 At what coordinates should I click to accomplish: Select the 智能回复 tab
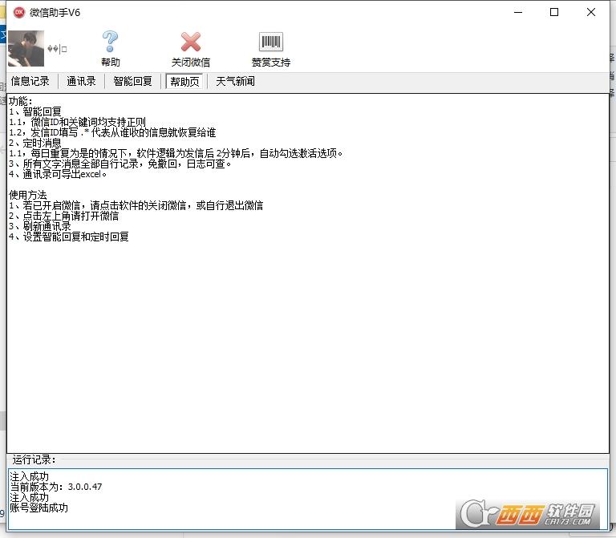pos(133,81)
